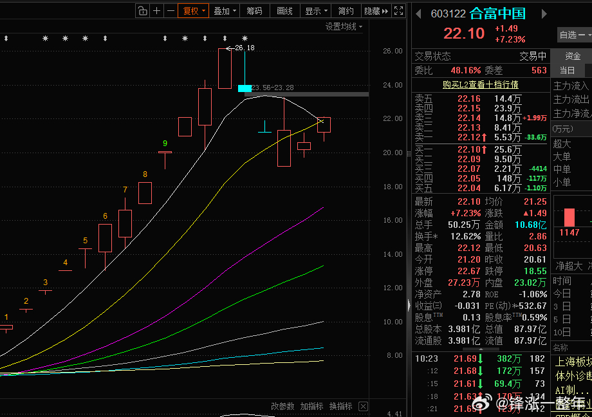Select the 画线 drawing tool
Screen dimensions: 592x417
coord(284,11)
